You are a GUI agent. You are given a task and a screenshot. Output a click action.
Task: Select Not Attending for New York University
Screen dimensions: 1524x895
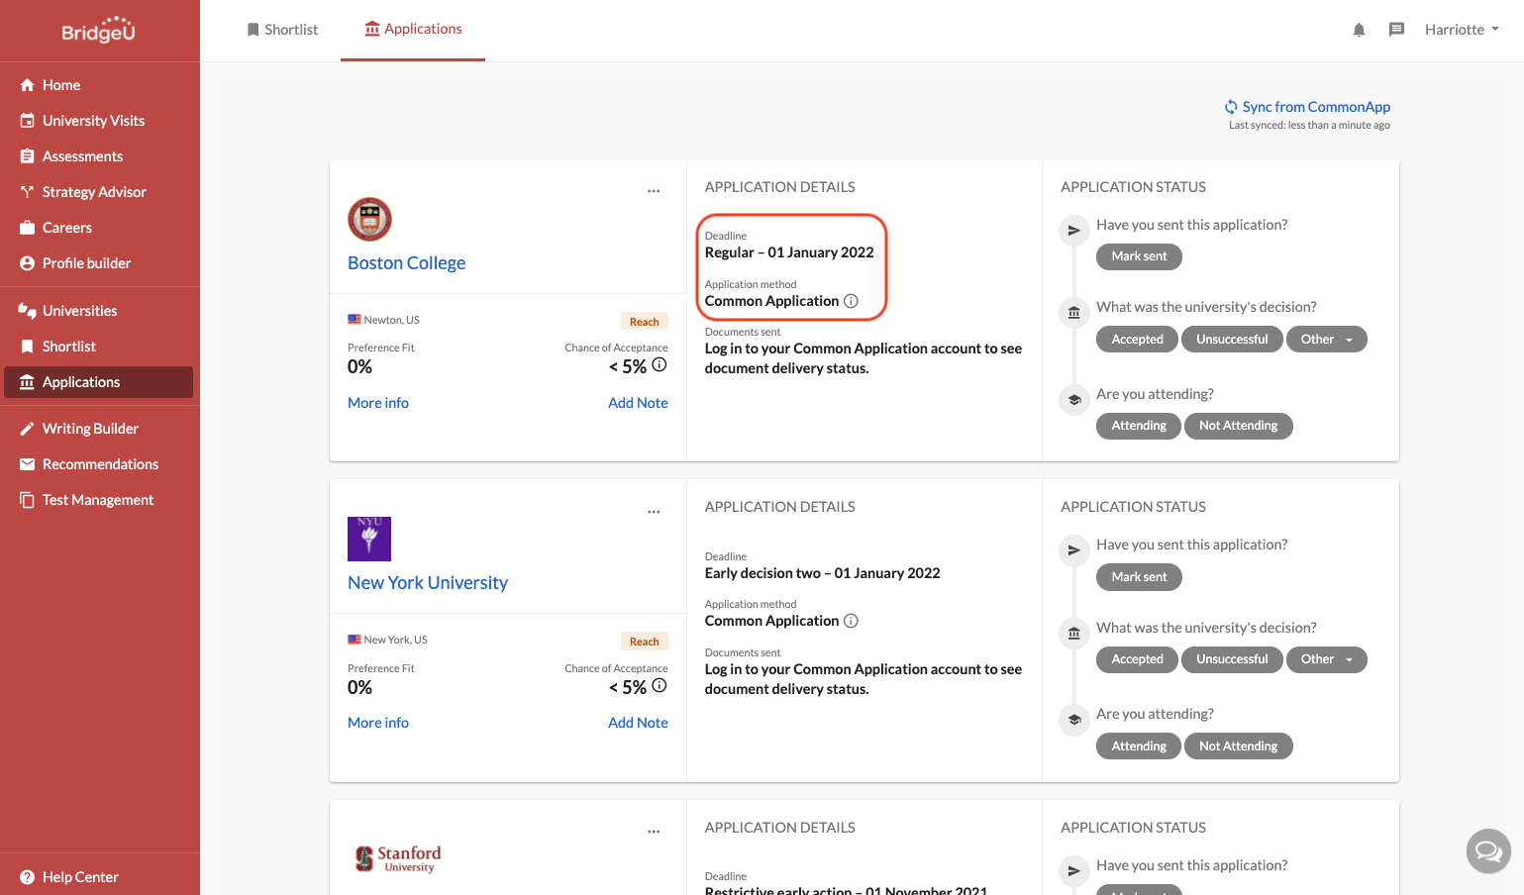[1238, 746]
